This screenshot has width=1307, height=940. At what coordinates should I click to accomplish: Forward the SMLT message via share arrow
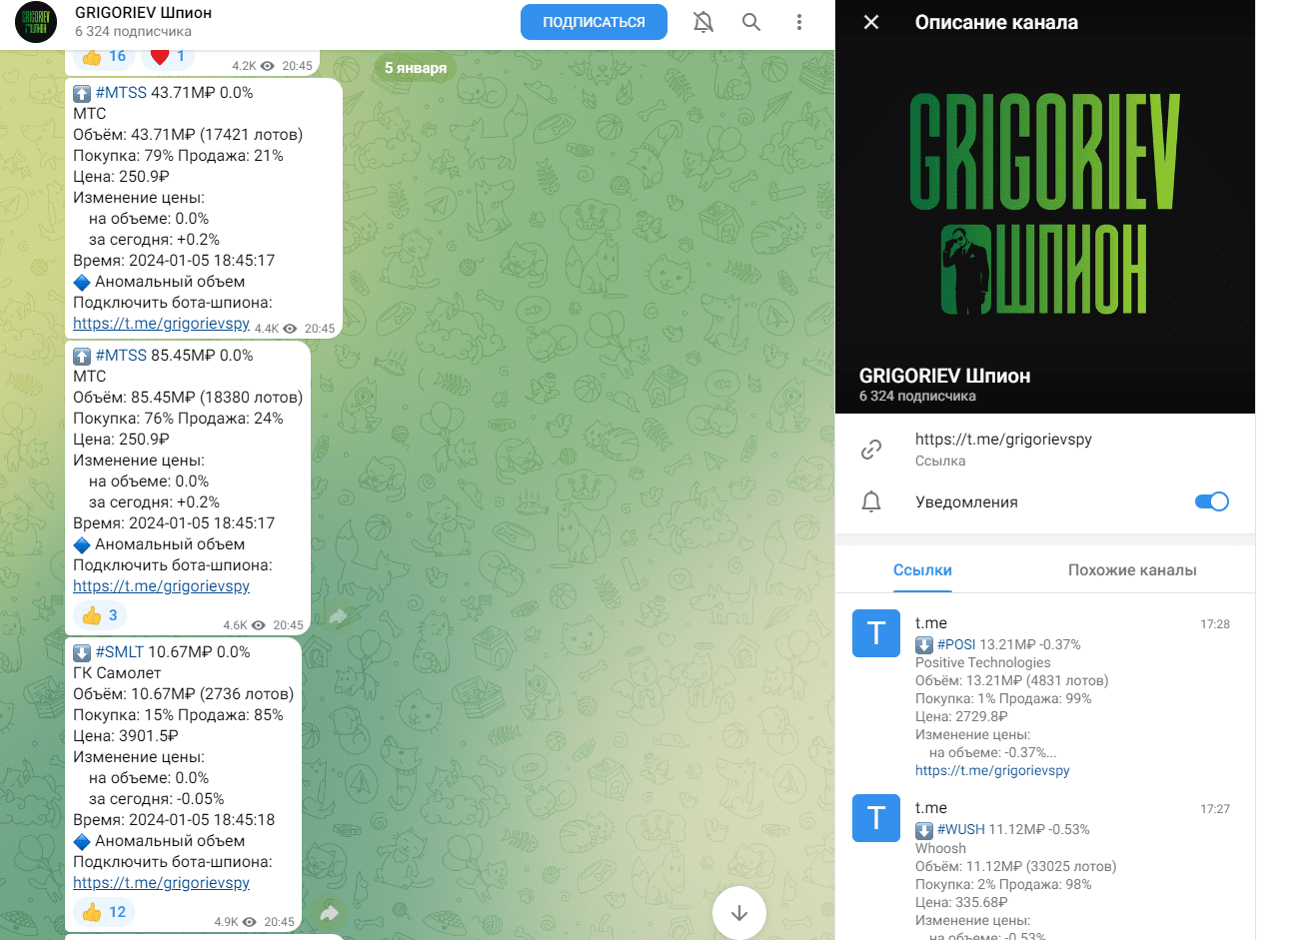[x=329, y=913]
